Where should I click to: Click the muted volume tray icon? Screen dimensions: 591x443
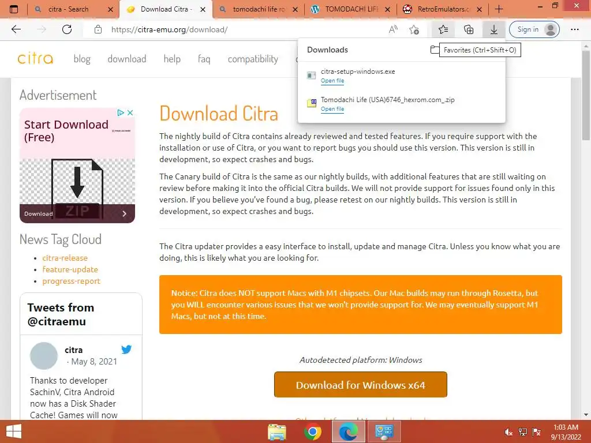click(509, 432)
